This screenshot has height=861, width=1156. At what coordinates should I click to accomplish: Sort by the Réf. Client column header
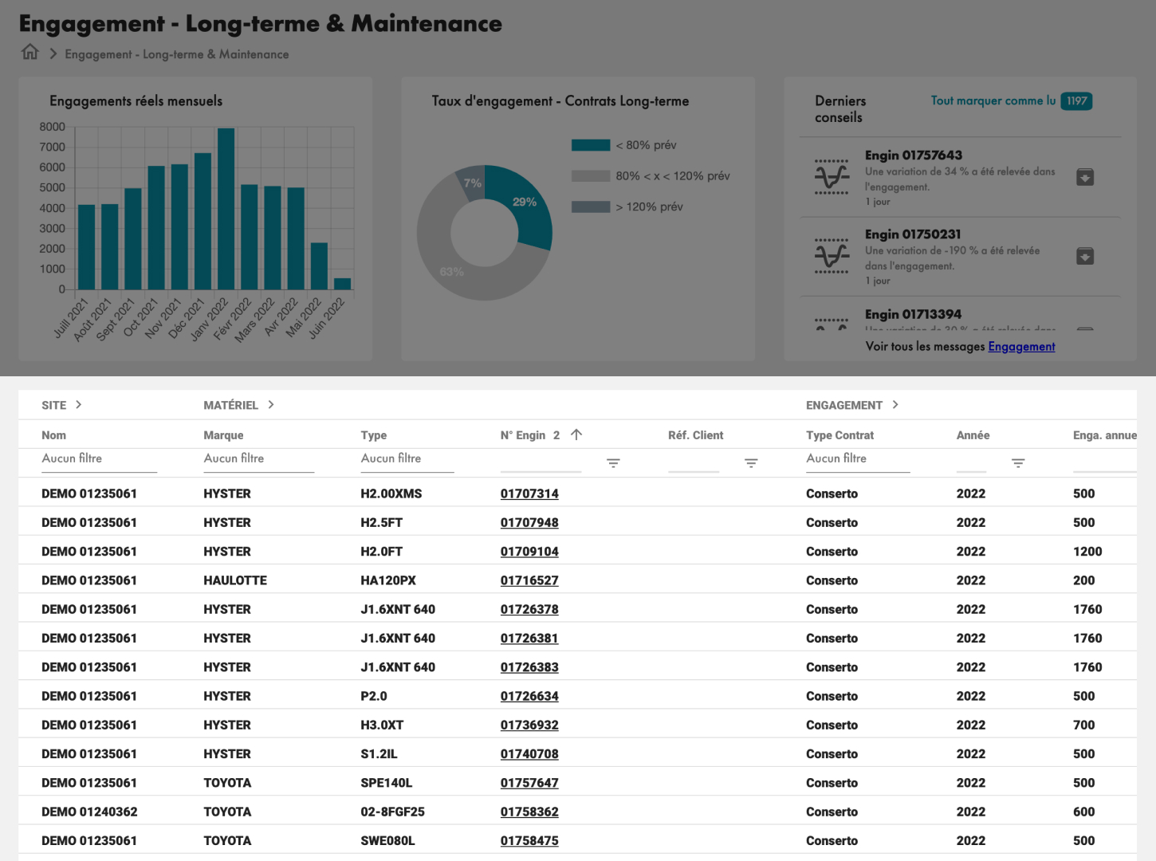pos(695,435)
